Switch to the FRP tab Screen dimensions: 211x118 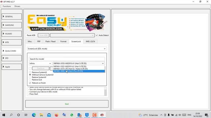tap(39, 42)
